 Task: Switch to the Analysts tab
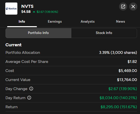pos(88,21)
